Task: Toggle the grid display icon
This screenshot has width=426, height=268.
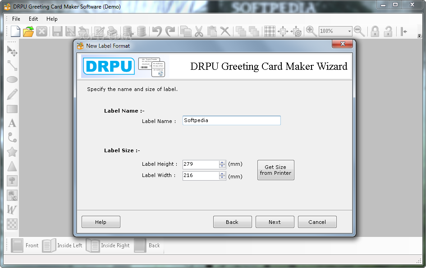Action: 270,31
